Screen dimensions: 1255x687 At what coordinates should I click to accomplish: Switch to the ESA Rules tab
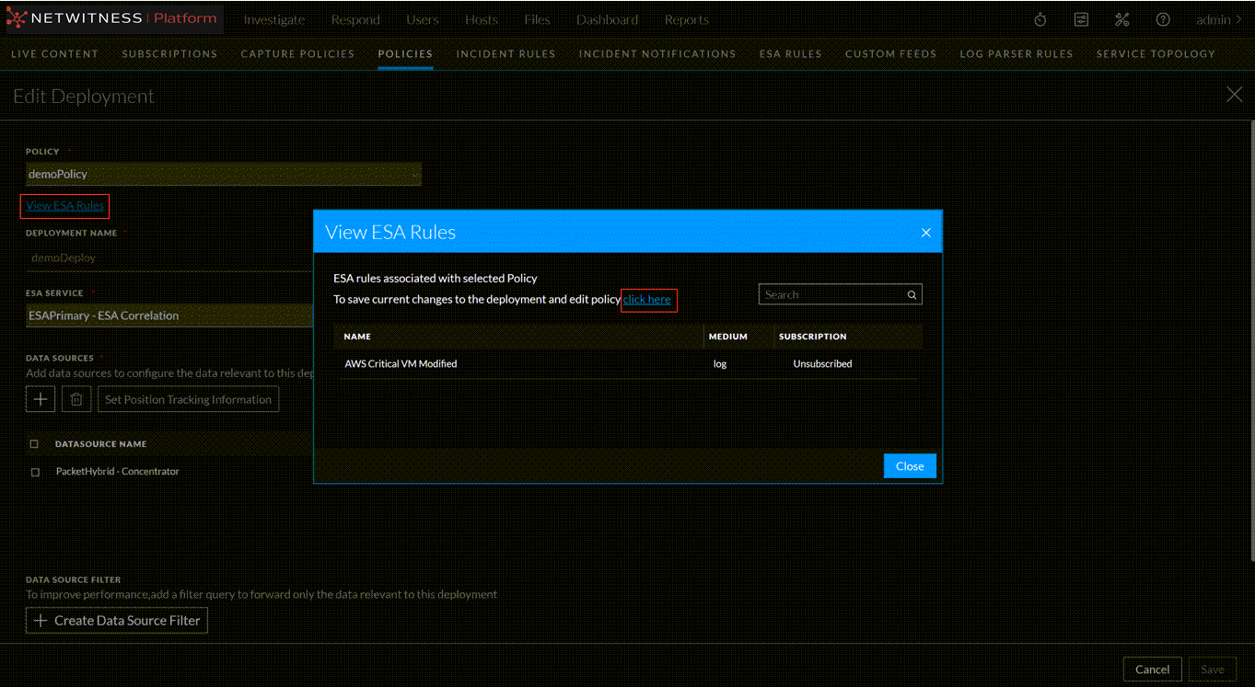click(x=790, y=53)
